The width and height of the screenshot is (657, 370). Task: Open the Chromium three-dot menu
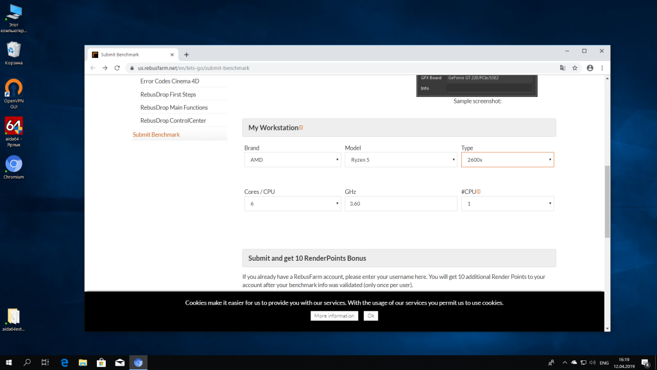click(x=602, y=67)
